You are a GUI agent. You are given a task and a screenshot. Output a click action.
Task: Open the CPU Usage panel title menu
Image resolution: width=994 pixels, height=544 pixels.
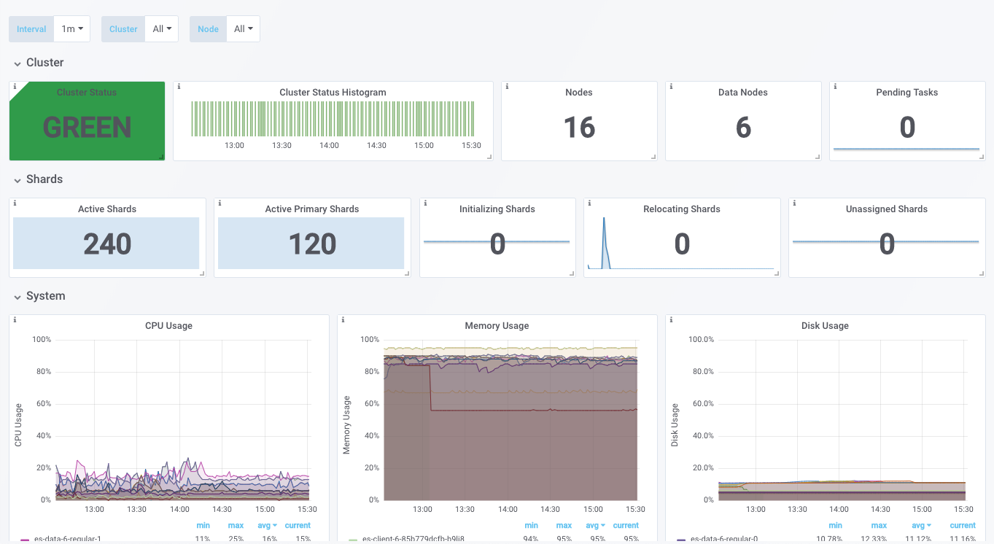click(x=168, y=326)
